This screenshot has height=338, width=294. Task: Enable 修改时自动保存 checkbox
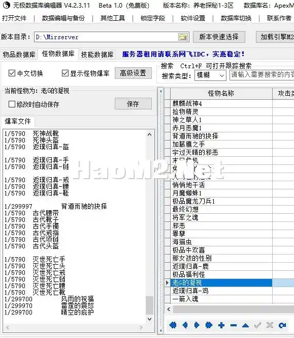click(x=12, y=104)
